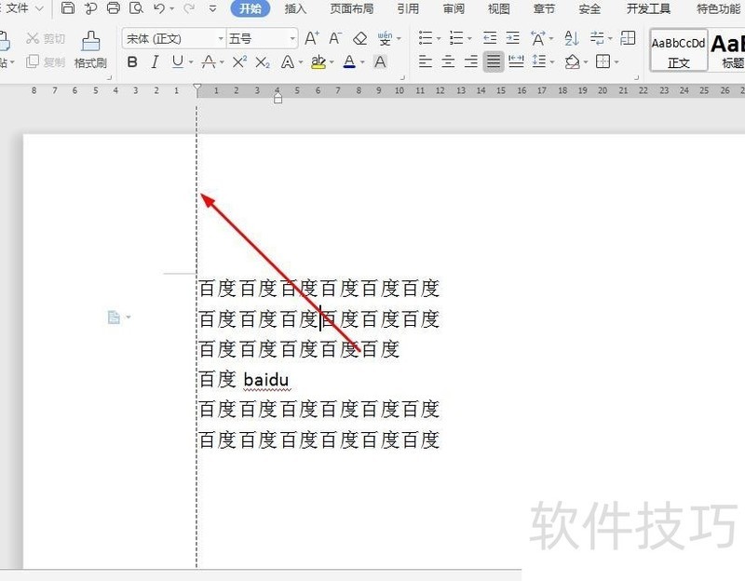Viewport: 745px width, 581px height.
Task: Pick paragraph shading fill bucket color
Action: [573, 61]
